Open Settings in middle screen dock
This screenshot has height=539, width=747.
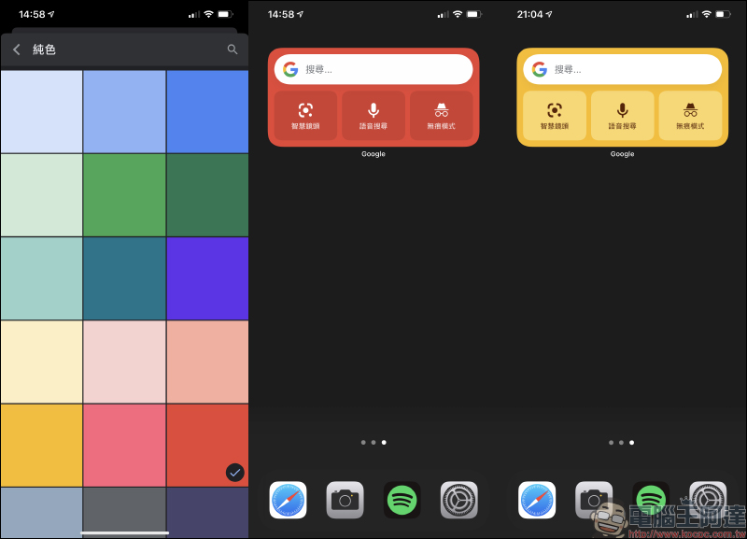click(x=458, y=500)
